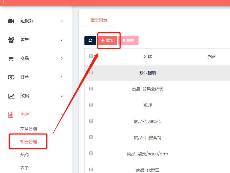Expand the 订单 menu chevron

point(62,77)
